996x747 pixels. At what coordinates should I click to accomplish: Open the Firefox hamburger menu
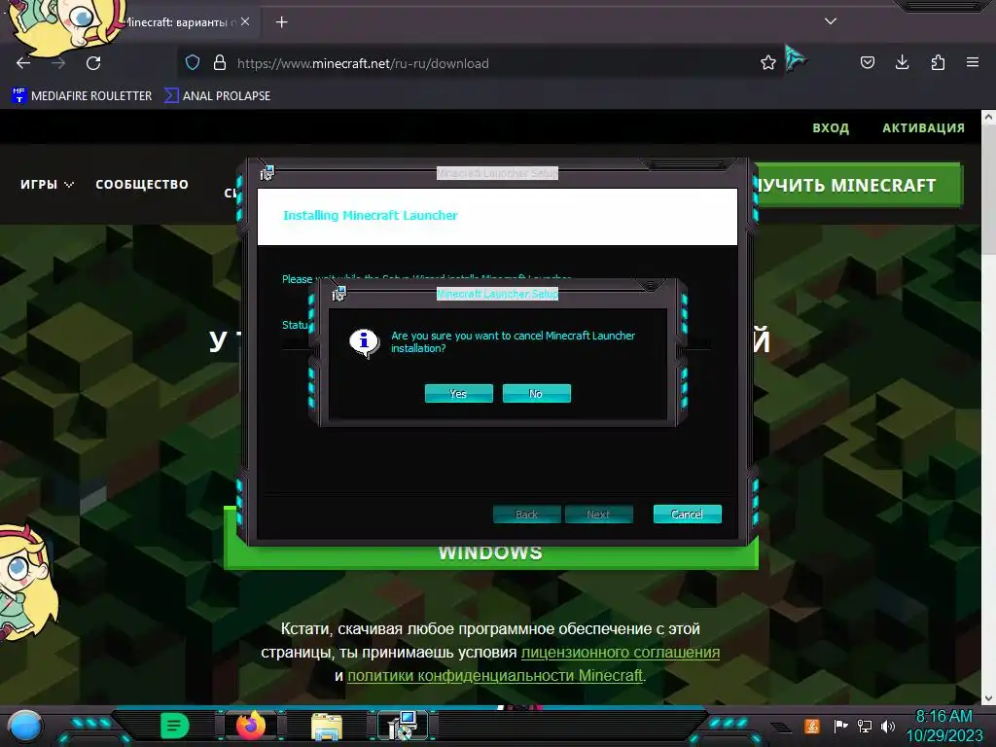973,63
